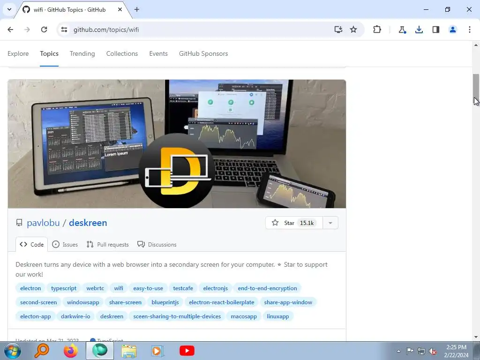Open Chrome Labs flask icon
480x360 pixels.
[x=402, y=30]
